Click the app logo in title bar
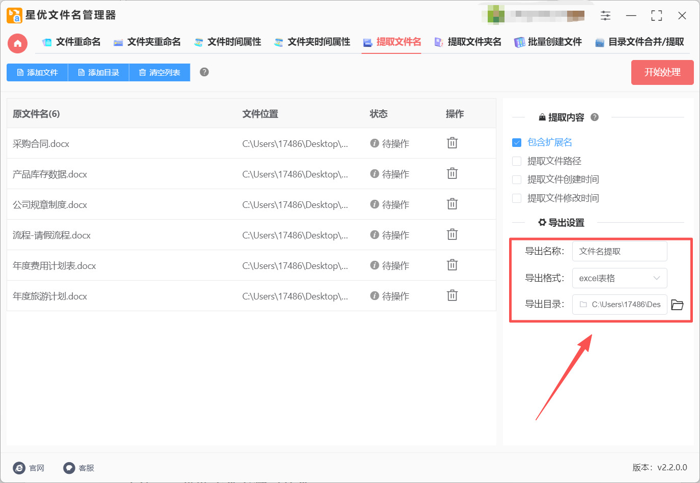This screenshot has width=700, height=483. 14,15
